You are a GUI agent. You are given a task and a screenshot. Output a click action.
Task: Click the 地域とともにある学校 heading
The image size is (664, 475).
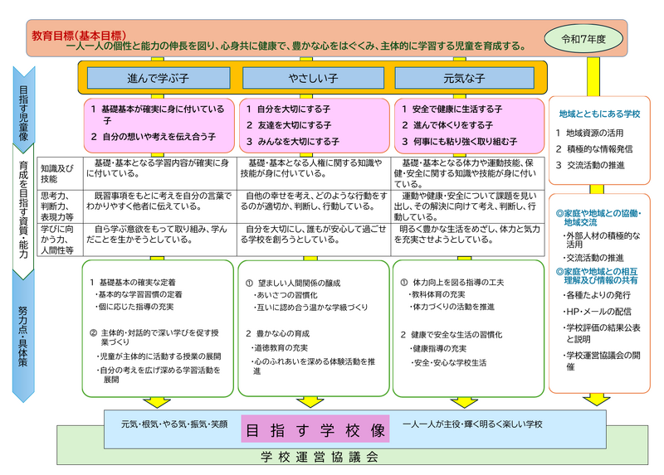coord(598,113)
